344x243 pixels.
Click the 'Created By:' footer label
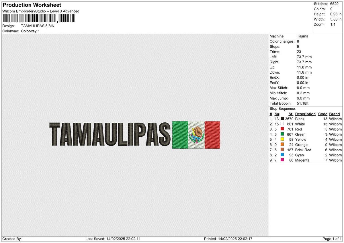click(12, 239)
